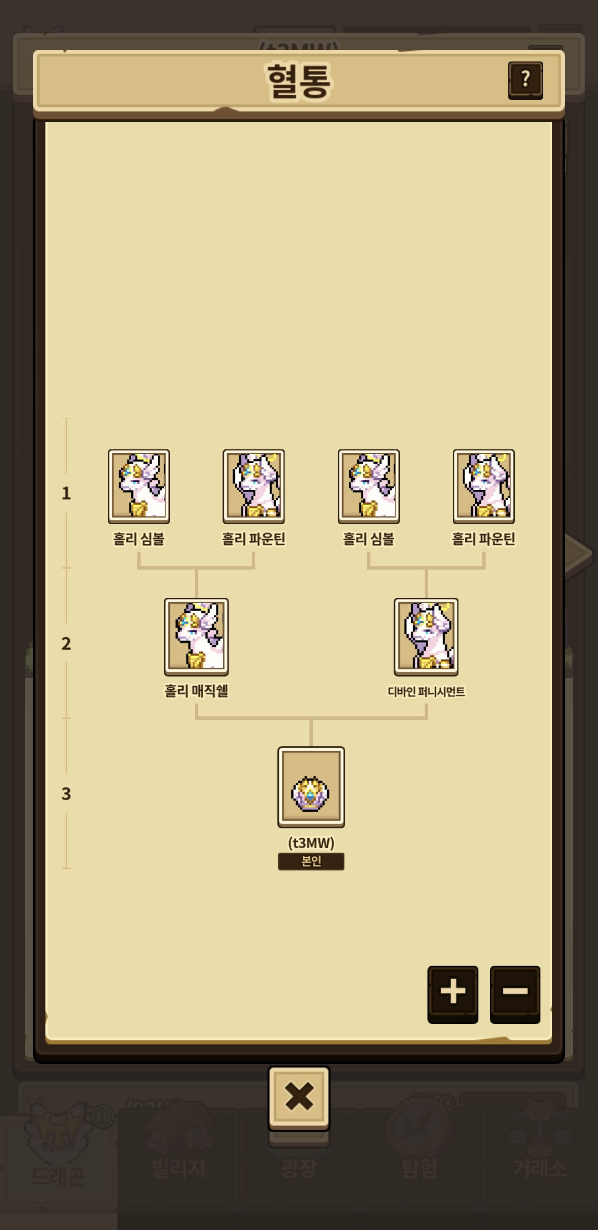598x1230 pixels.
Task: Select the (t3MW) egg icon
Action: point(311,787)
